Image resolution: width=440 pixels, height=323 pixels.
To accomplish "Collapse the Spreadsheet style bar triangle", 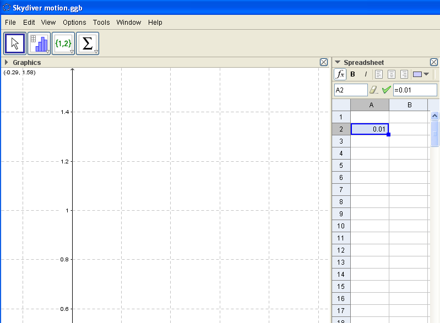I will pos(338,62).
